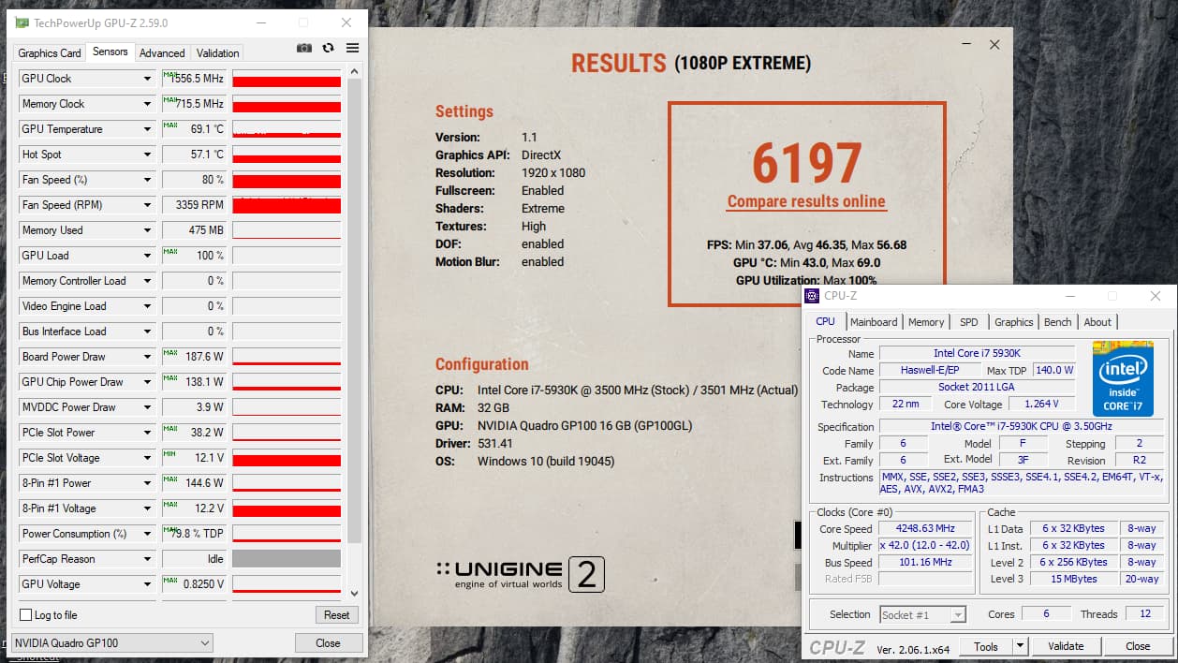1178x663 pixels.
Task: Expand the Board Power Draw sensor dropdown
Action: pos(147,357)
